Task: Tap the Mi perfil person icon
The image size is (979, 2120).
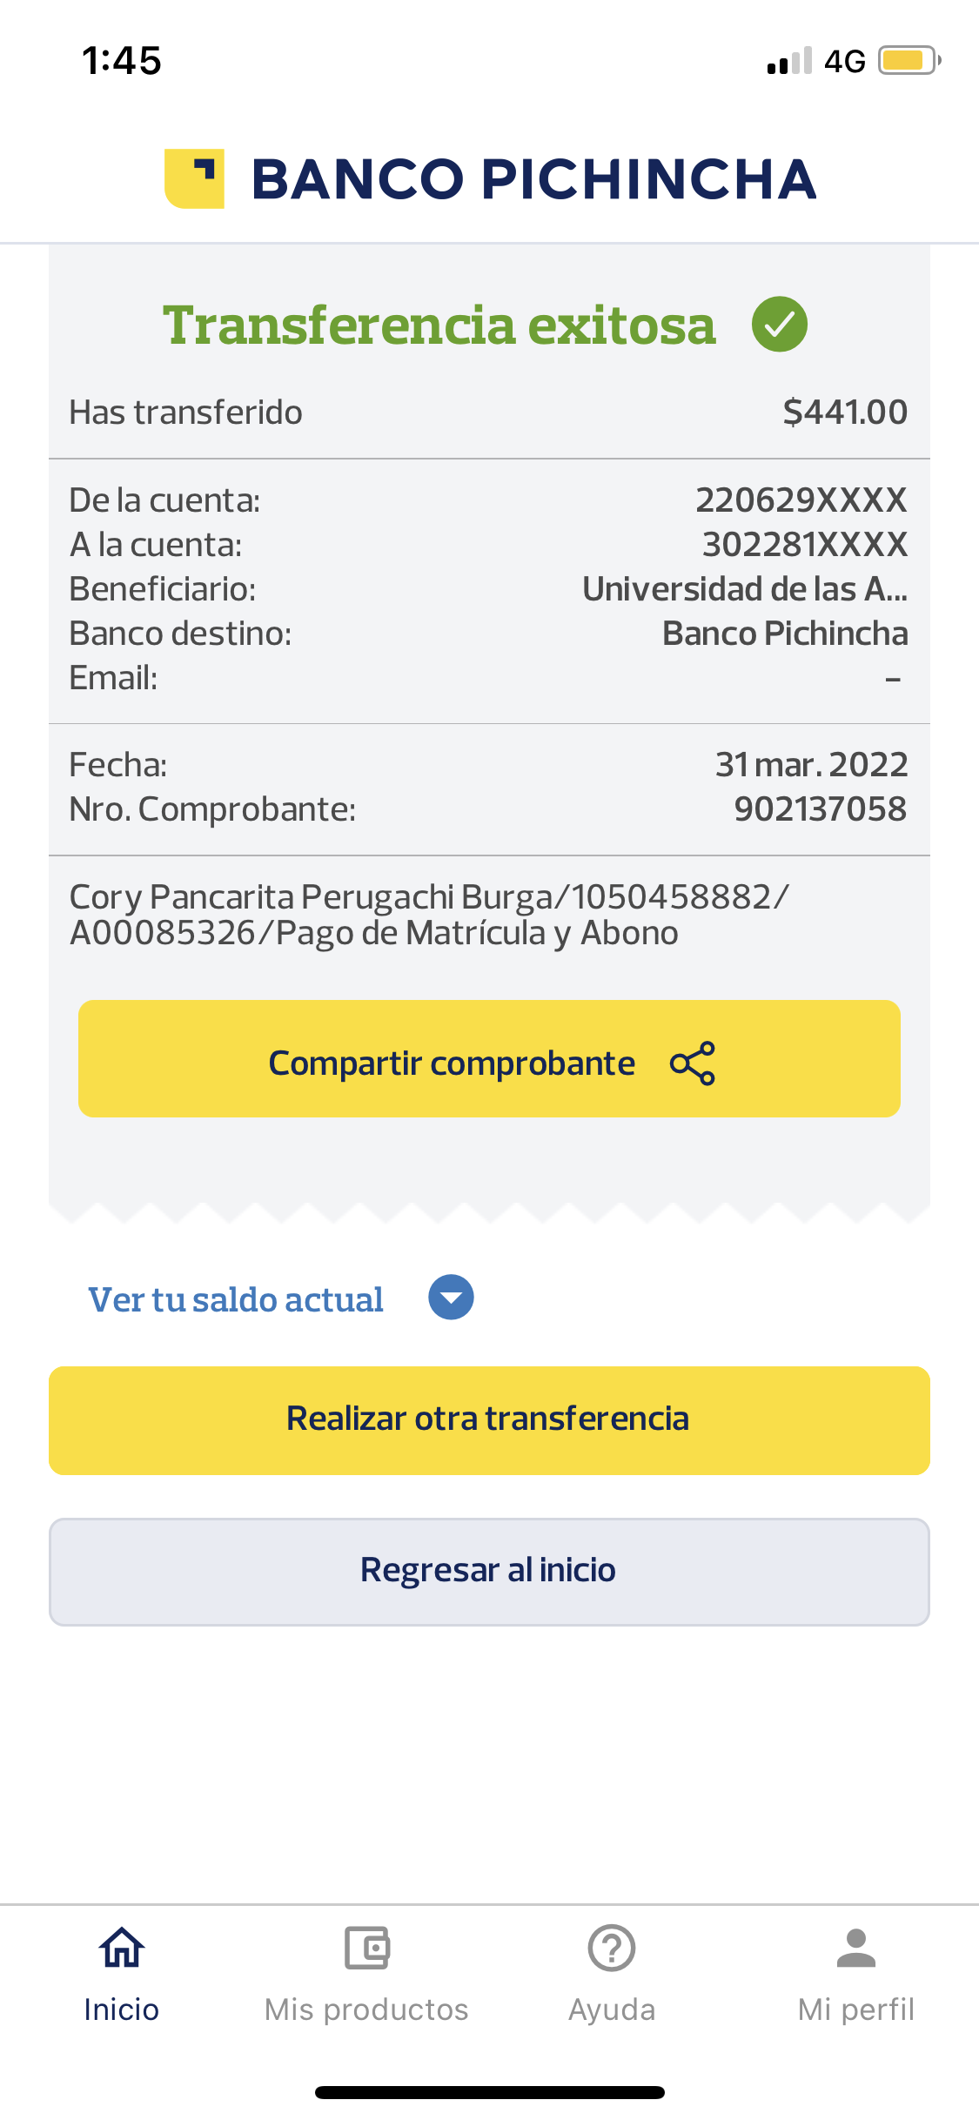Action: coord(856,1948)
